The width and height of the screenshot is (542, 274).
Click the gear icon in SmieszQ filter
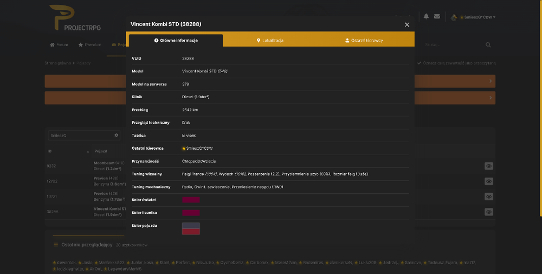tap(116, 135)
